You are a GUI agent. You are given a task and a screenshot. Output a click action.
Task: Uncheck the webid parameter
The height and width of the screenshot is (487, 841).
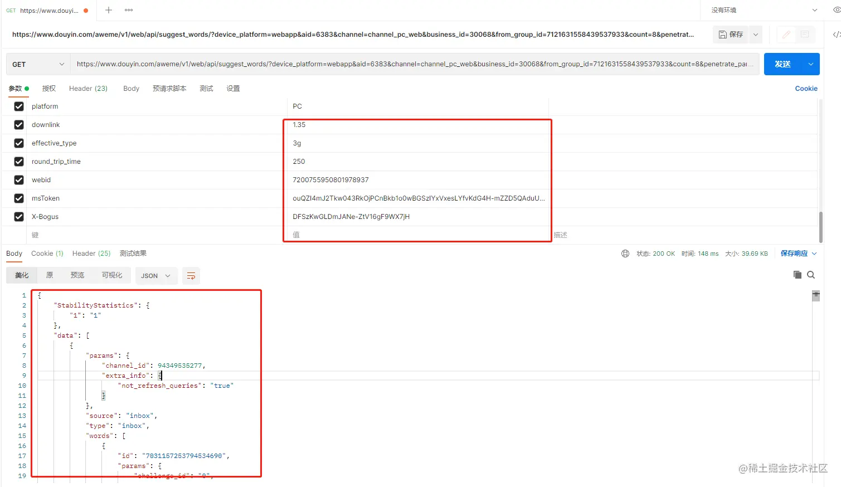19,180
